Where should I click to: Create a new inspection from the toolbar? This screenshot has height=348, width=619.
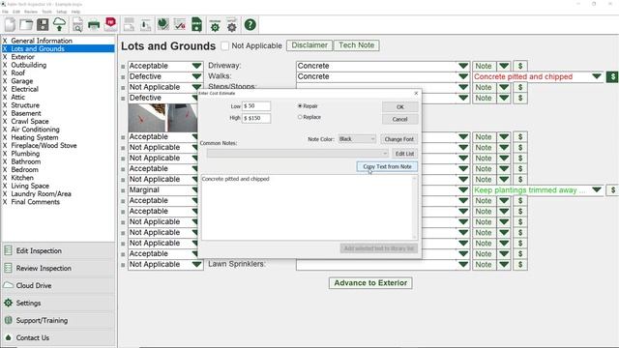click(10, 25)
